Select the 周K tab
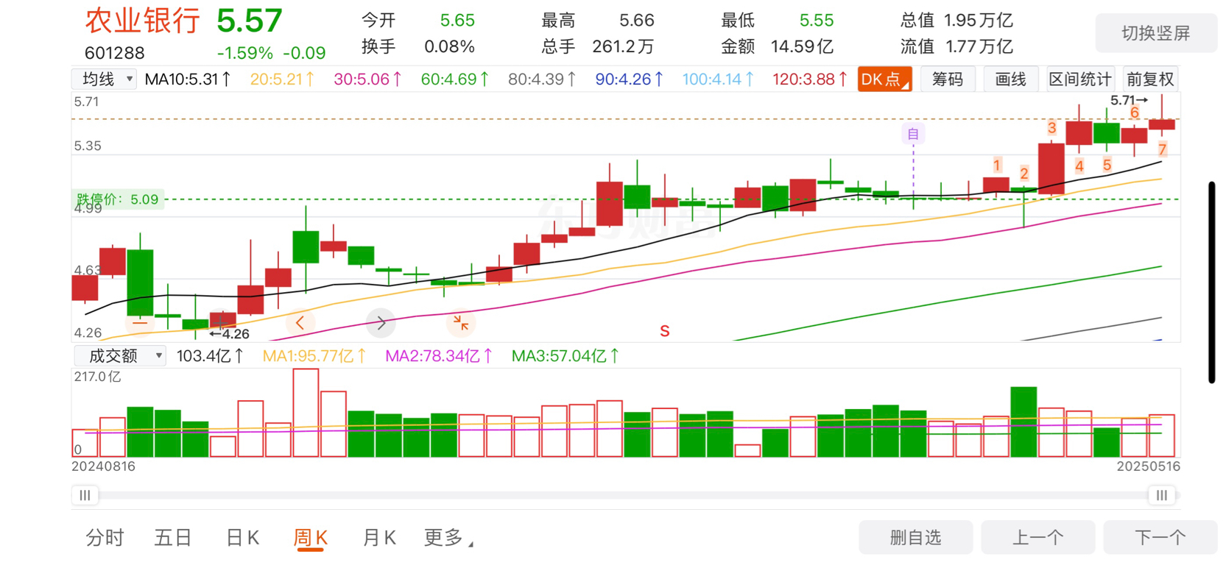 coord(311,538)
